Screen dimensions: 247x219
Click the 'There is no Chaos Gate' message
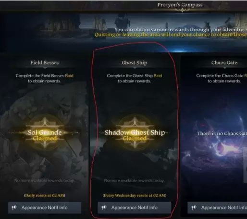(x=222, y=134)
